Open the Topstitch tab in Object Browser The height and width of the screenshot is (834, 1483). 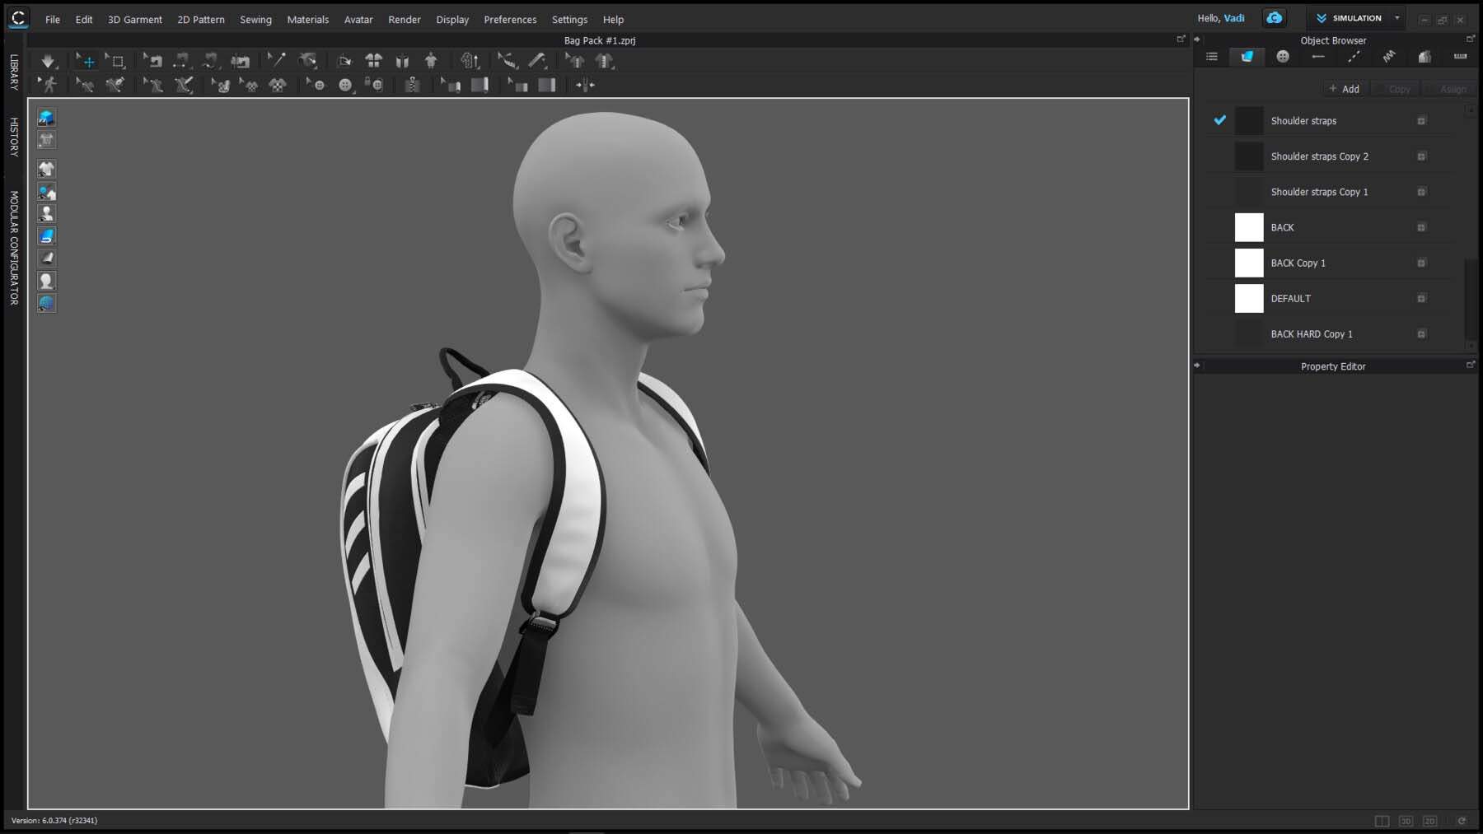tap(1354, 57)
